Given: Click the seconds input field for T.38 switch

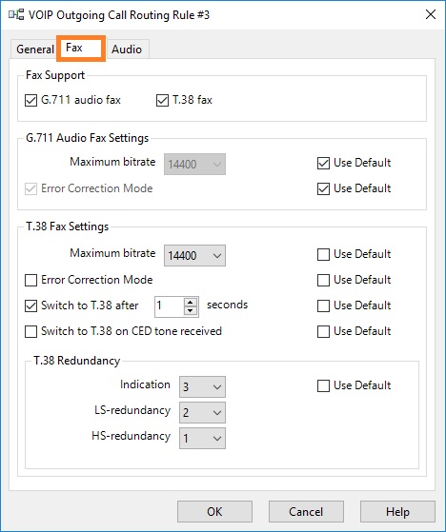Looking at the screenshot, I should pos(170,306).
